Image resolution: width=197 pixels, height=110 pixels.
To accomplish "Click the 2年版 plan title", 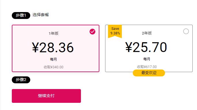I will [147, 33].
